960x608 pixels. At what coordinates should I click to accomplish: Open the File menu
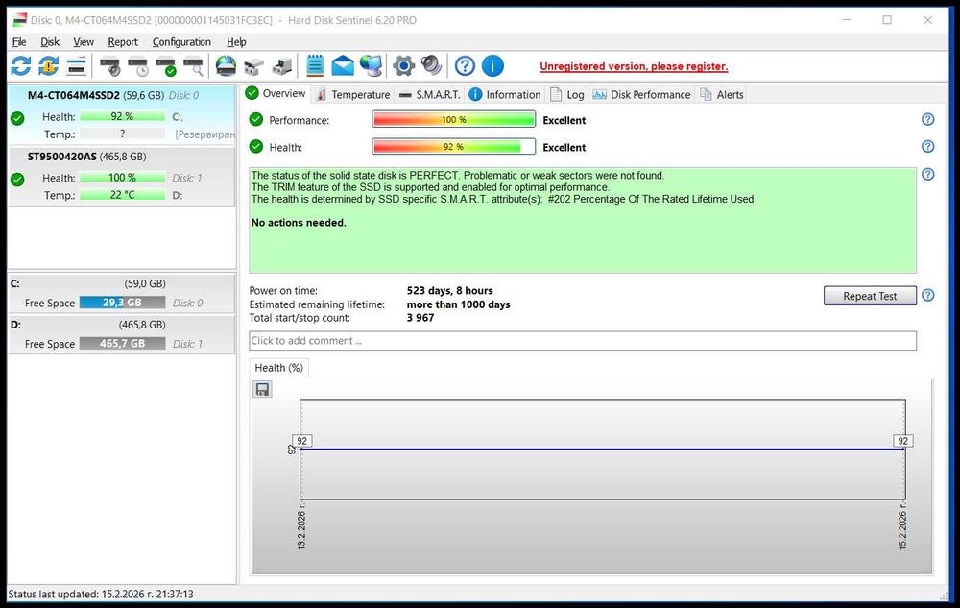pyautogui.click(x=19, y=41)
